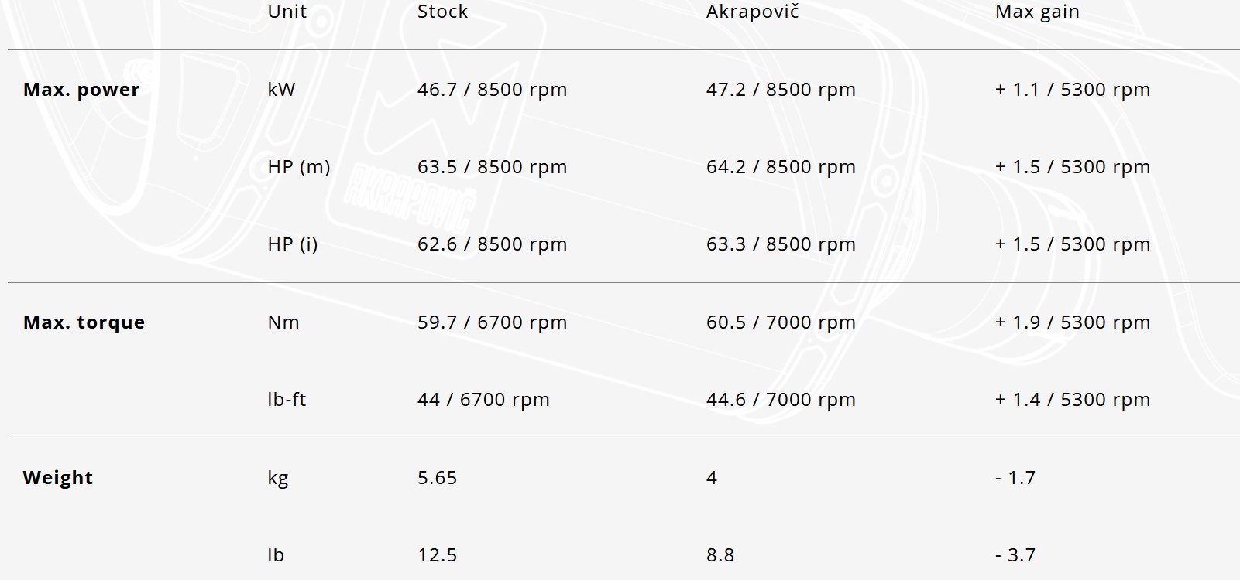Click the HP (m) unit cell
Viewport: 1240px width, 580px height.
click(x=298, y=167)
